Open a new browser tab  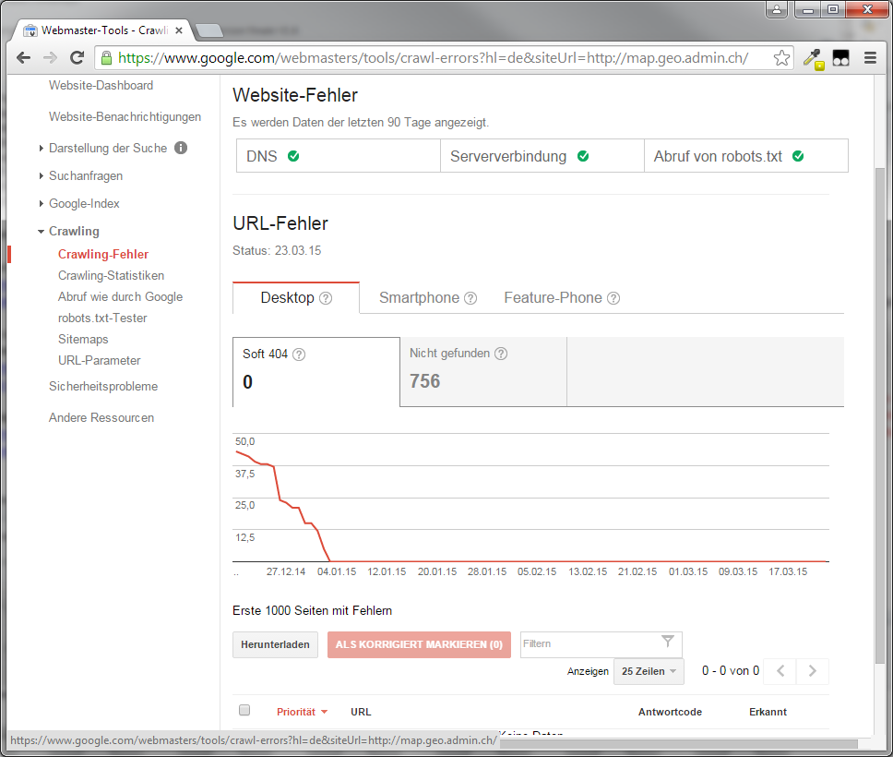tap(209, 30)
